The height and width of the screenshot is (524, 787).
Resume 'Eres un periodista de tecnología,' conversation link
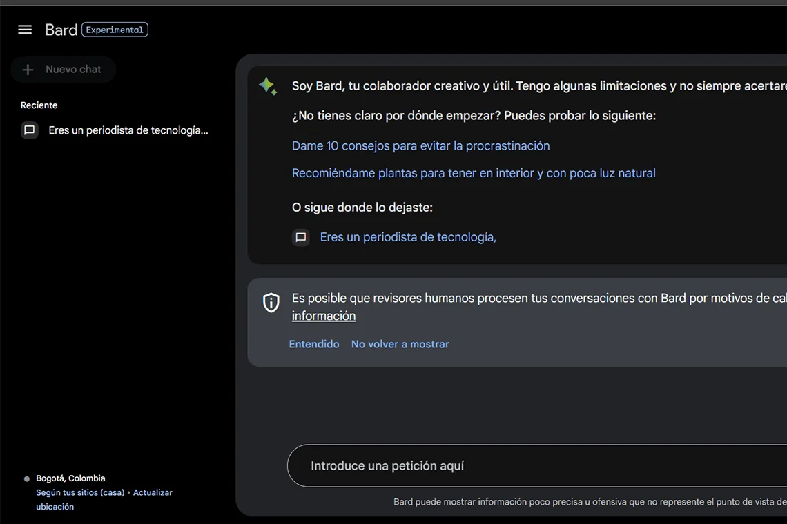[x=407, y=237]
